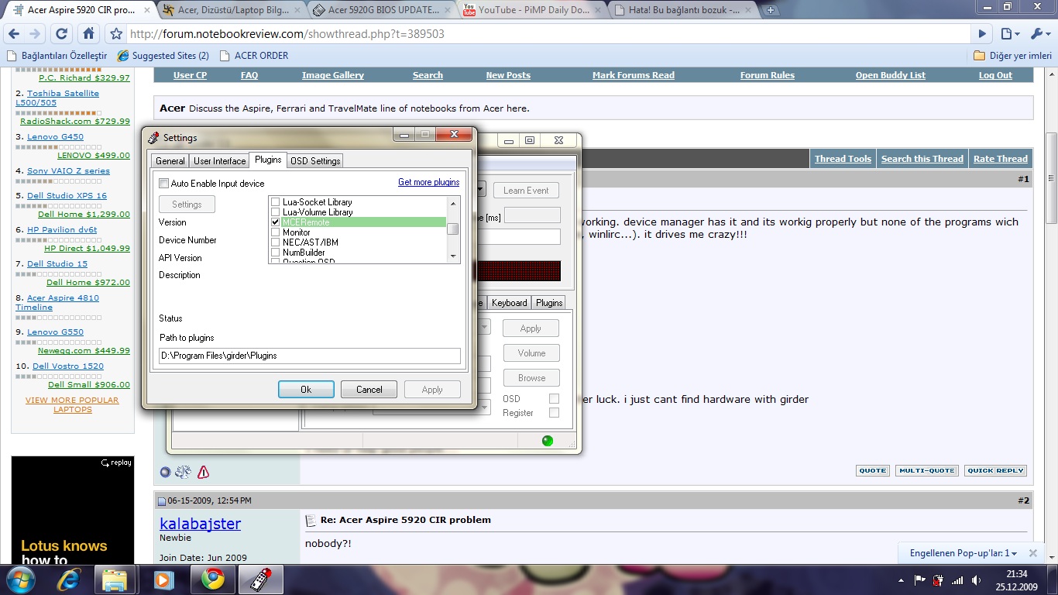Image resolution: width=1058 pixels, height=595 pixels.
Task: Open the volume speaker tray icon
Action: [976, 580]
